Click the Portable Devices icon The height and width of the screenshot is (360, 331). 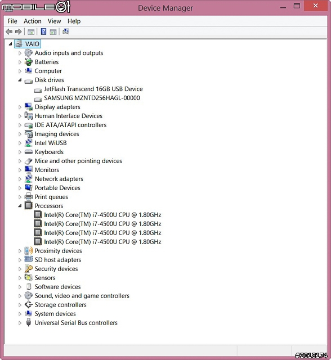click(x=29, y=187)
